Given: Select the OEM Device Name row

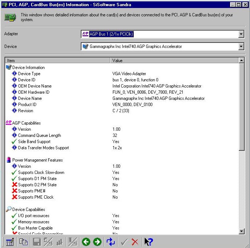Looking at the screenshot, I should coord(122,86).
